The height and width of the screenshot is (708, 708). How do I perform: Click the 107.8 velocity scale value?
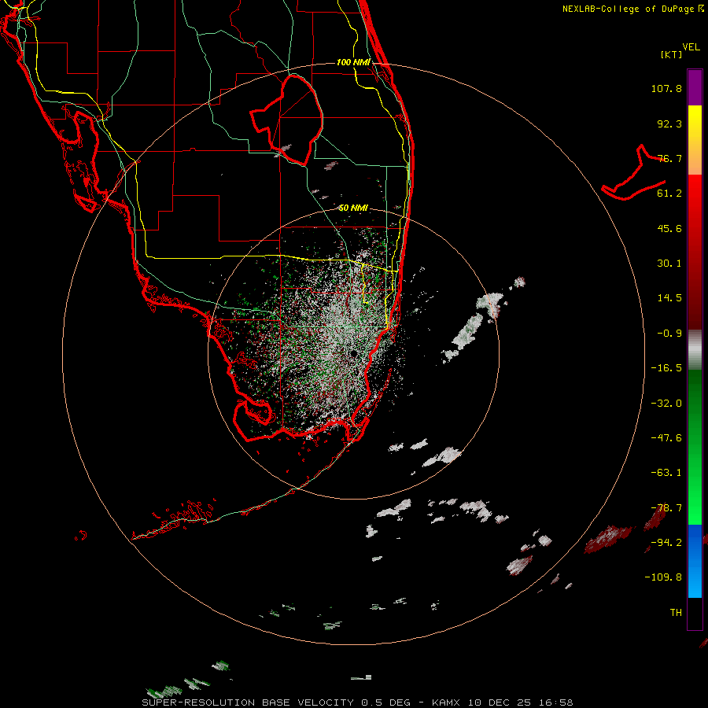(666, 88)
